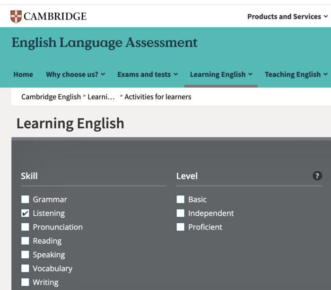Screen dimensions: 331x290
Task: Click the Skill filter heading
Action: point(29,176)
